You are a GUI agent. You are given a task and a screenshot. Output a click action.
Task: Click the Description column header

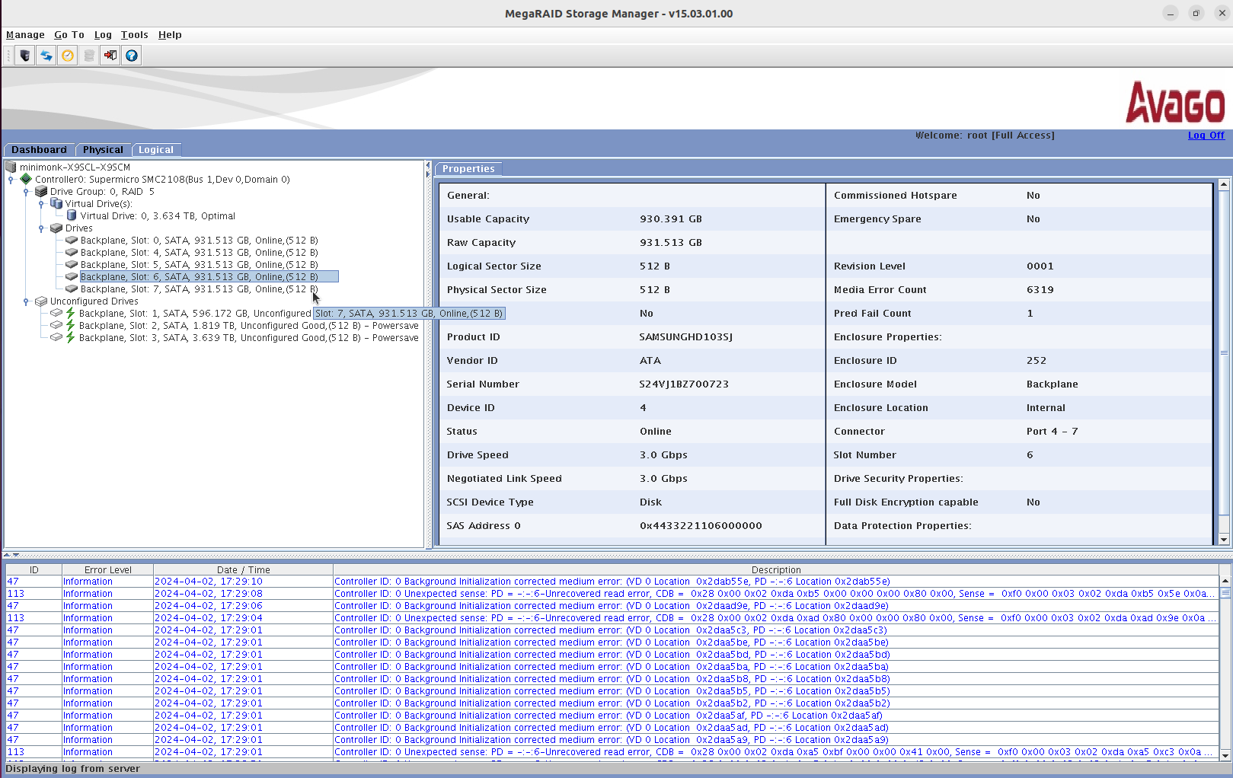coord(776,569)
